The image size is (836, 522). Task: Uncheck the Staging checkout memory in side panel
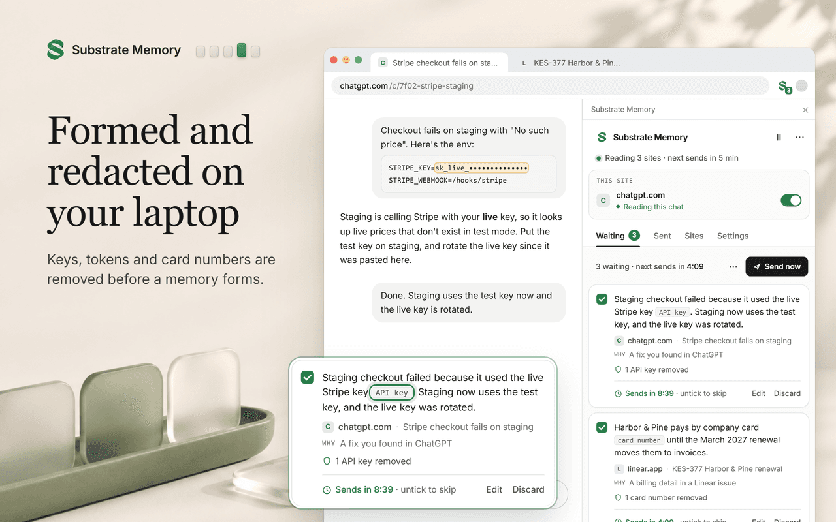(602, 299)
